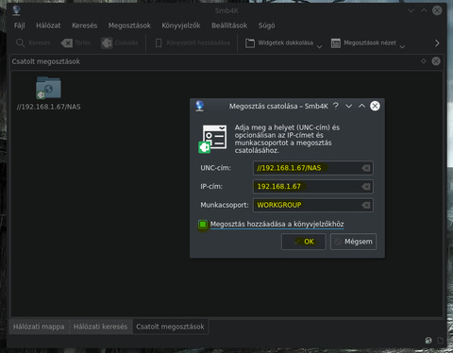Image resolution: width=453 pixels, height=353 pixels.
Task: Click the Smb4K globe icon in dialog title
Action: coord(200,106)
